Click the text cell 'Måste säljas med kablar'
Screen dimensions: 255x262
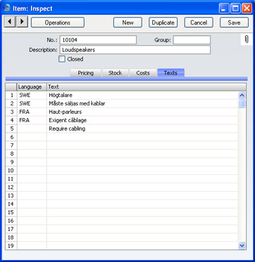click(x=142, y=103)
